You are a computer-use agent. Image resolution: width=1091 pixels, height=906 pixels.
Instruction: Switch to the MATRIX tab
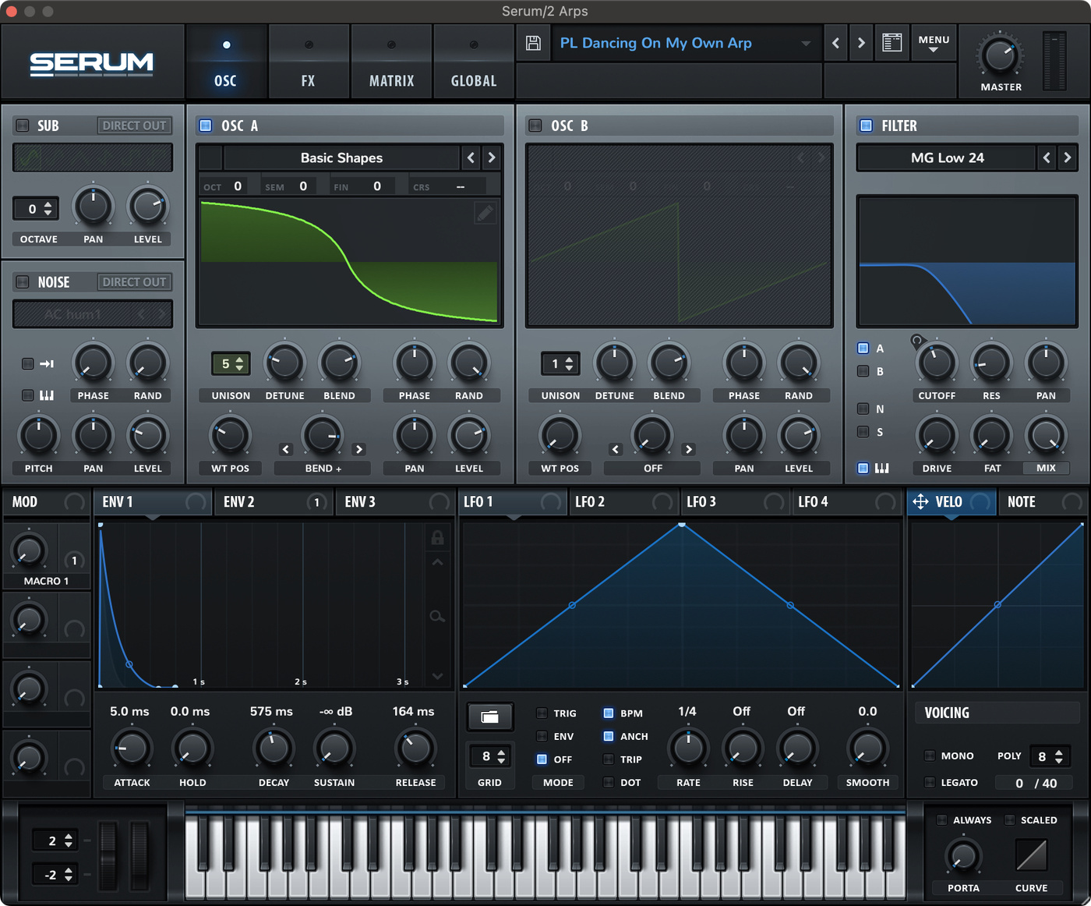[x=391, y=62]
